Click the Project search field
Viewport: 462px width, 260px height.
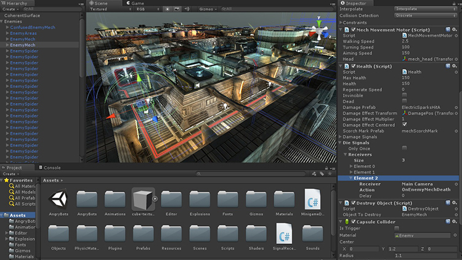251,174
